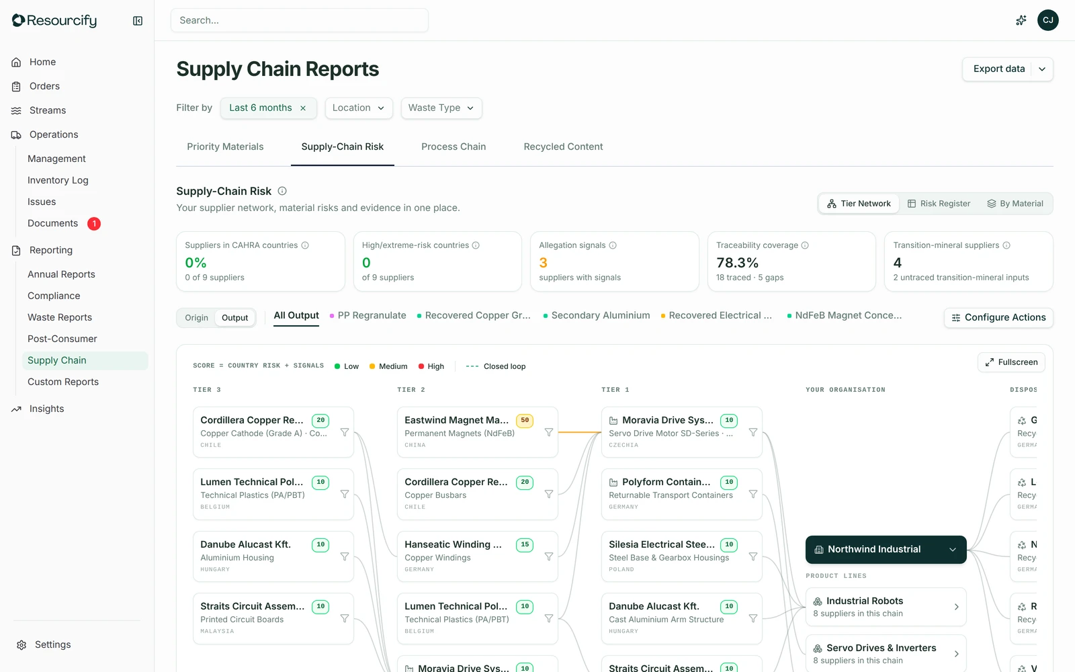The image size is (1075, 672).
Task: Open the Process Chain tab
Action: (454, 146)
